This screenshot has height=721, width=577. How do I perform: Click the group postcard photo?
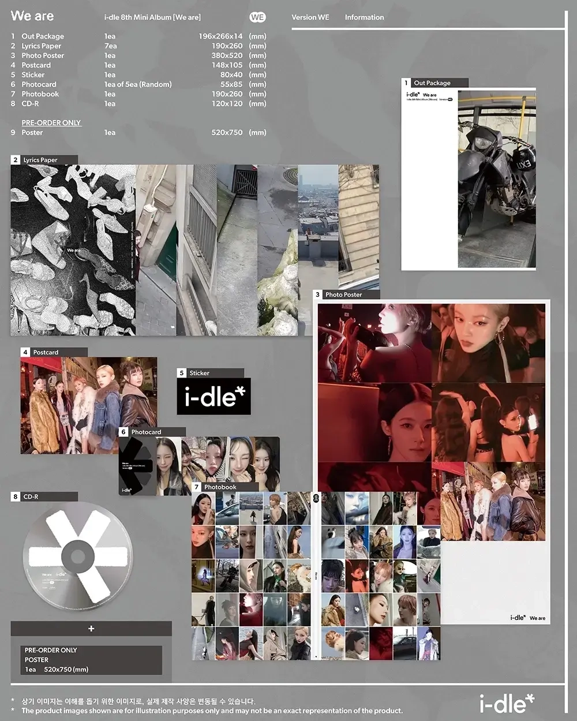click(x=89, y=405)
